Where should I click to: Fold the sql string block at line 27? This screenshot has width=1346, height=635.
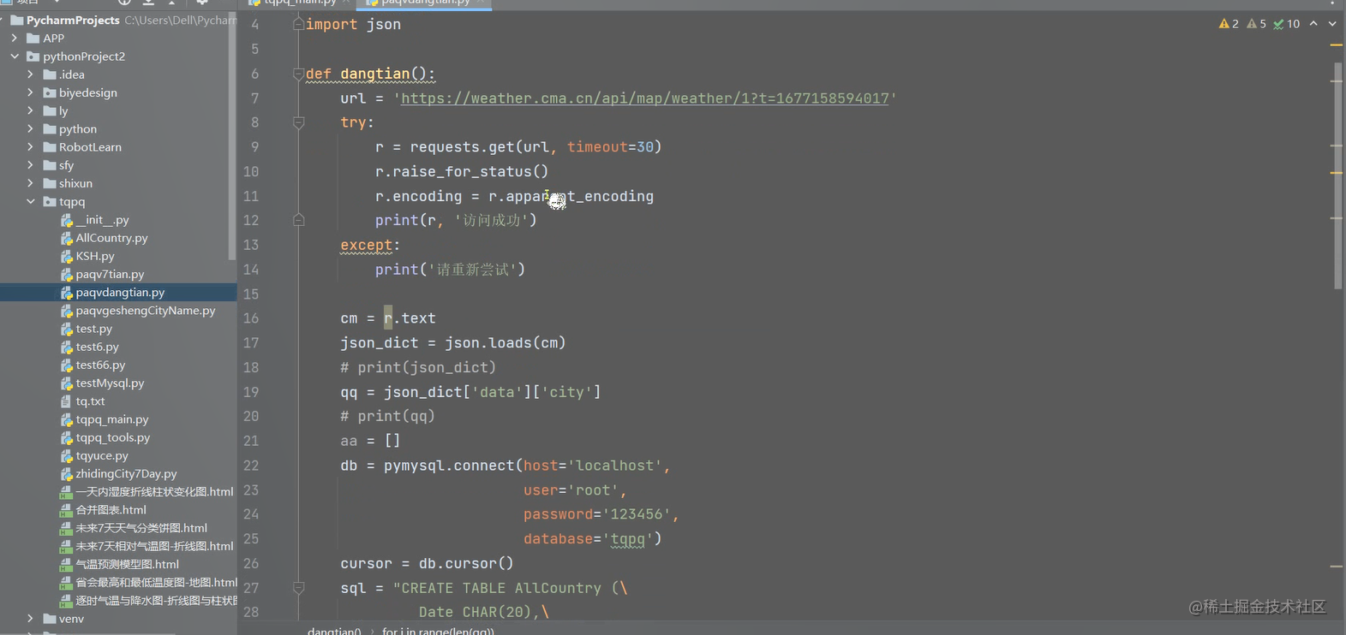click(298, 588)
